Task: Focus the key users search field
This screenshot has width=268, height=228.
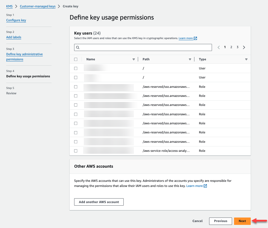Action: (x=143, y=47)
